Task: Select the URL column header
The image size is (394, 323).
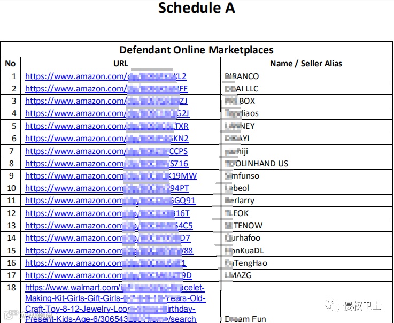Action: pos(121,63)
